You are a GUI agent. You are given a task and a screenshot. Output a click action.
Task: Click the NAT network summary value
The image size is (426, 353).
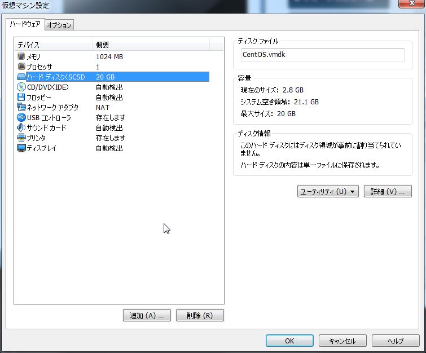click(103, 108)
